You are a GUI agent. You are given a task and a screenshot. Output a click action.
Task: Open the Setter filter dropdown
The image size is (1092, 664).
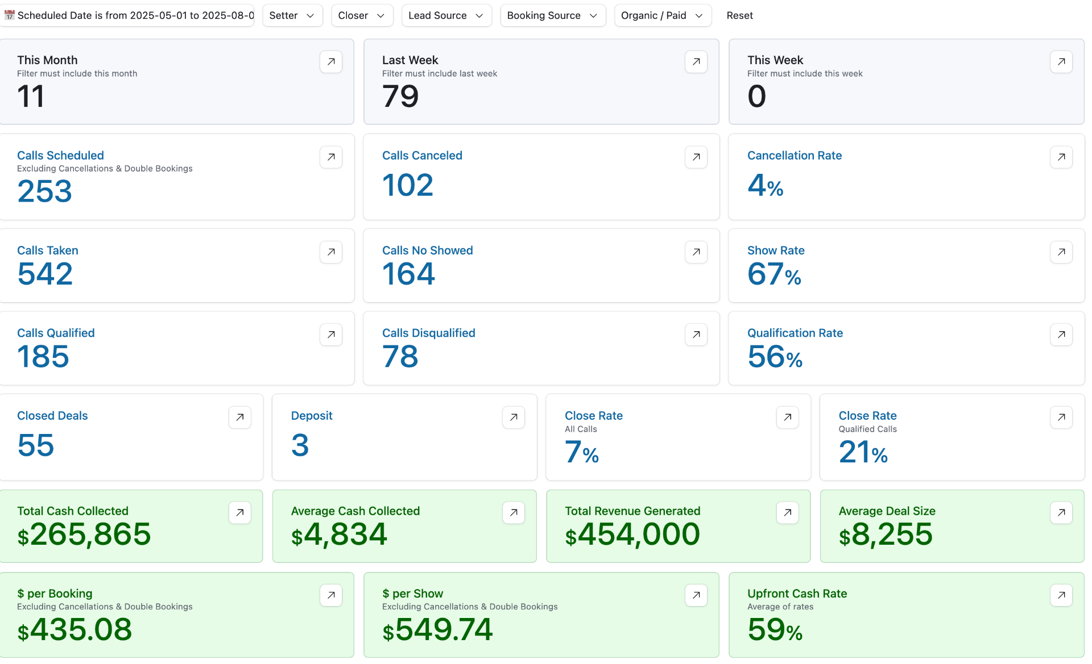pyautogui.click(x=292, y=15)
